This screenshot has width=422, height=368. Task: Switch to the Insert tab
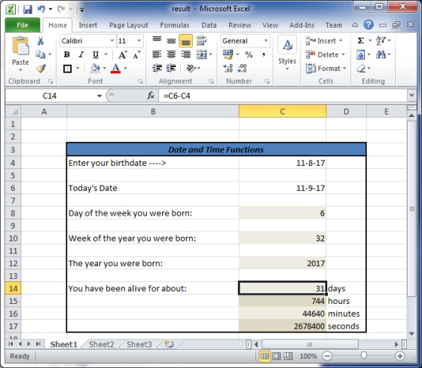[87, 26]
